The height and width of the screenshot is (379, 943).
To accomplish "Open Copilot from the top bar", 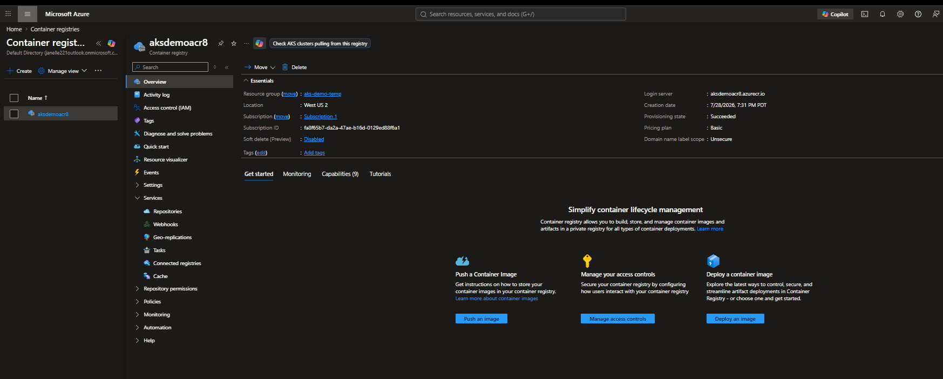I will [x=835, y=14].
